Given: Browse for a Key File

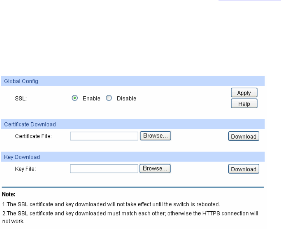Looking at the screenshot, I should pyautogui.click(x=155, y=168).
